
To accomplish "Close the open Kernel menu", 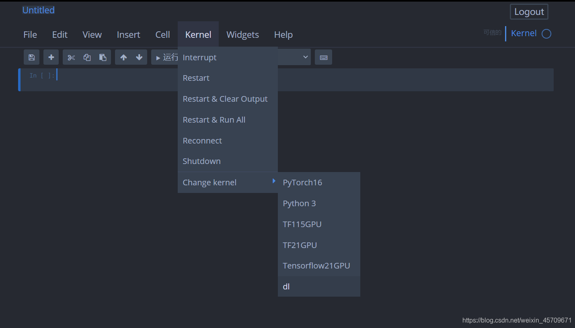I will [x=198, y=35].
